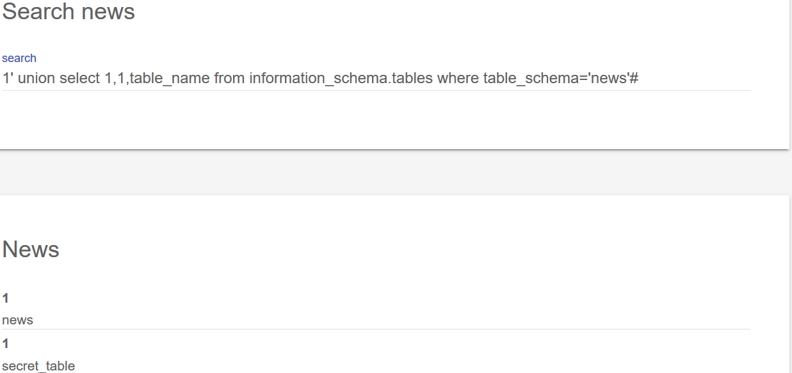The height and width of the screenshot is (373, 792).
Task: Click empty space below the search field
Action: click(x=376, y=118)
